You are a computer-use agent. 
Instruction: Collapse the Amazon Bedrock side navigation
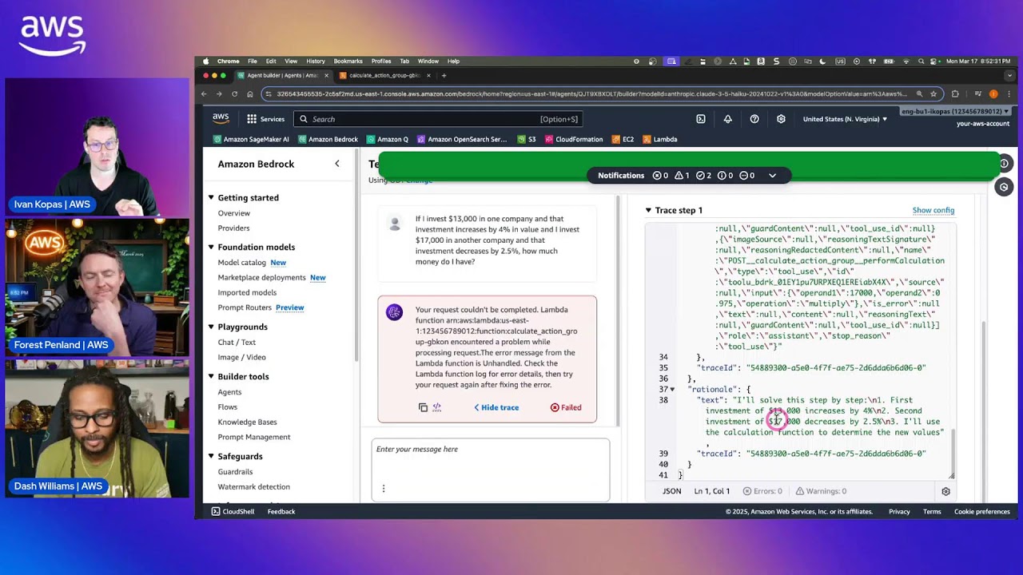pos(337,164)
